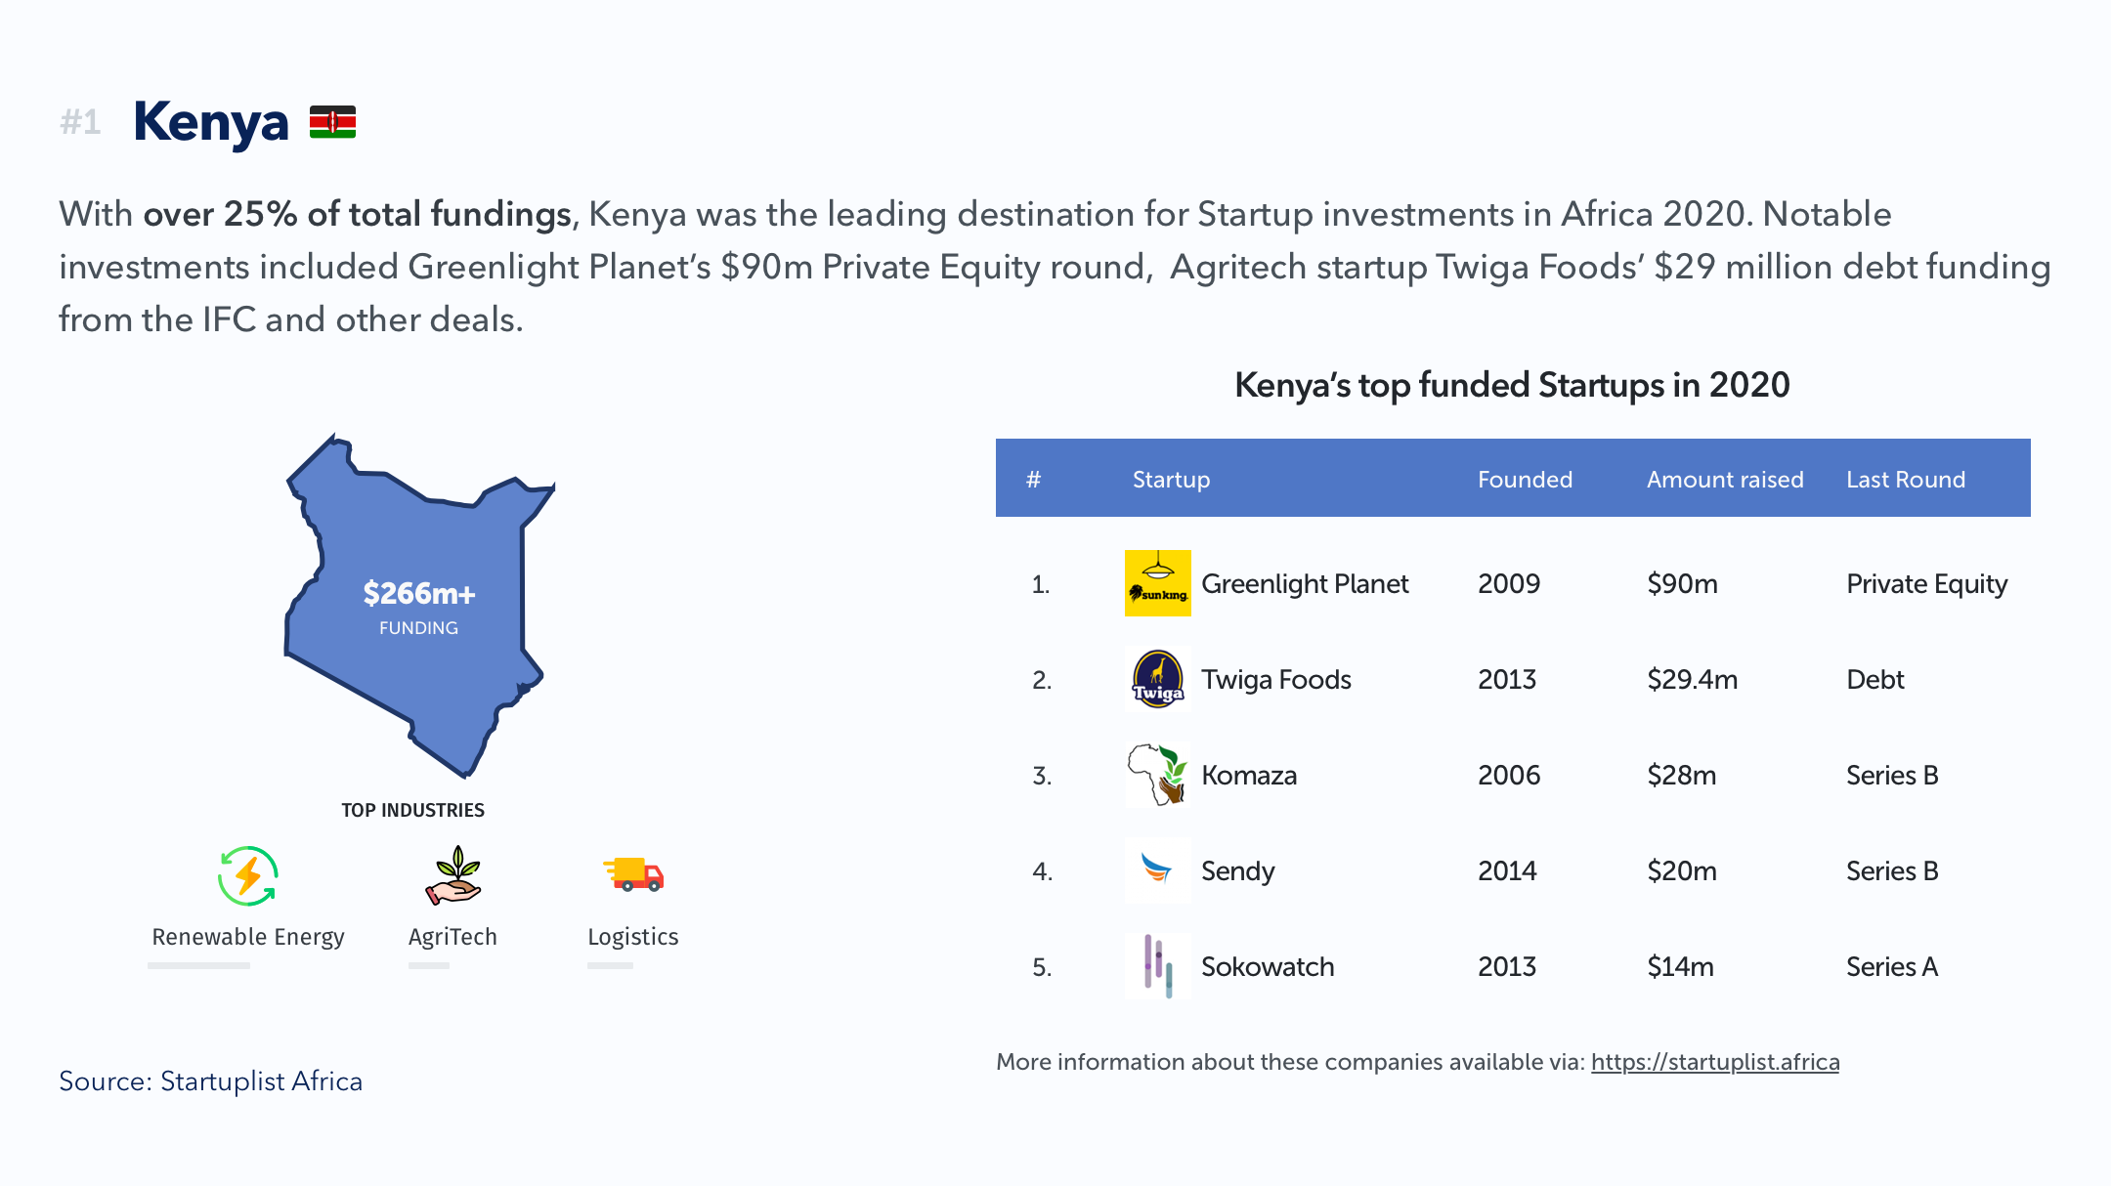
Task: Open the Greenlight Planet Sun King logo
Action: (1158, 583)
